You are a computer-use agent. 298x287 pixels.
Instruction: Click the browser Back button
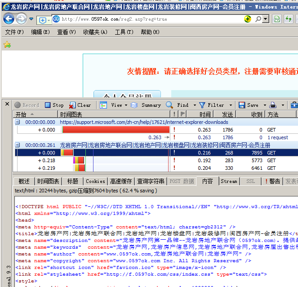pyautogui.click(x=9, y=19)
